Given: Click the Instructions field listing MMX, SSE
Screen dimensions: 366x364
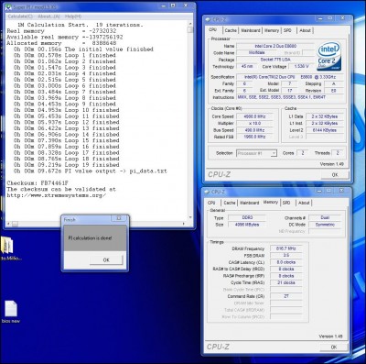Looking at the screenshot, I should pos(291,97).
